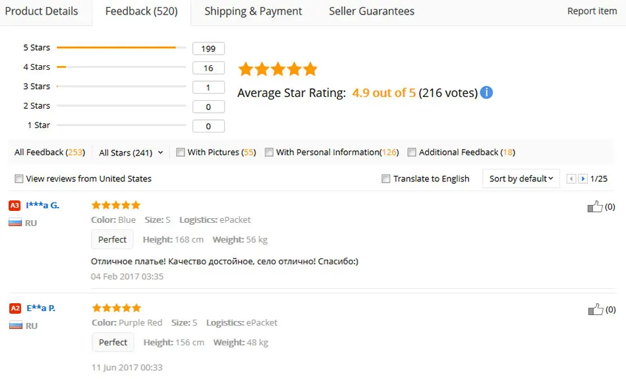The image size is (626, 379).
Task: Click the A3 buyer level badge
Action: pyautogui.click(x=14, y=205)
